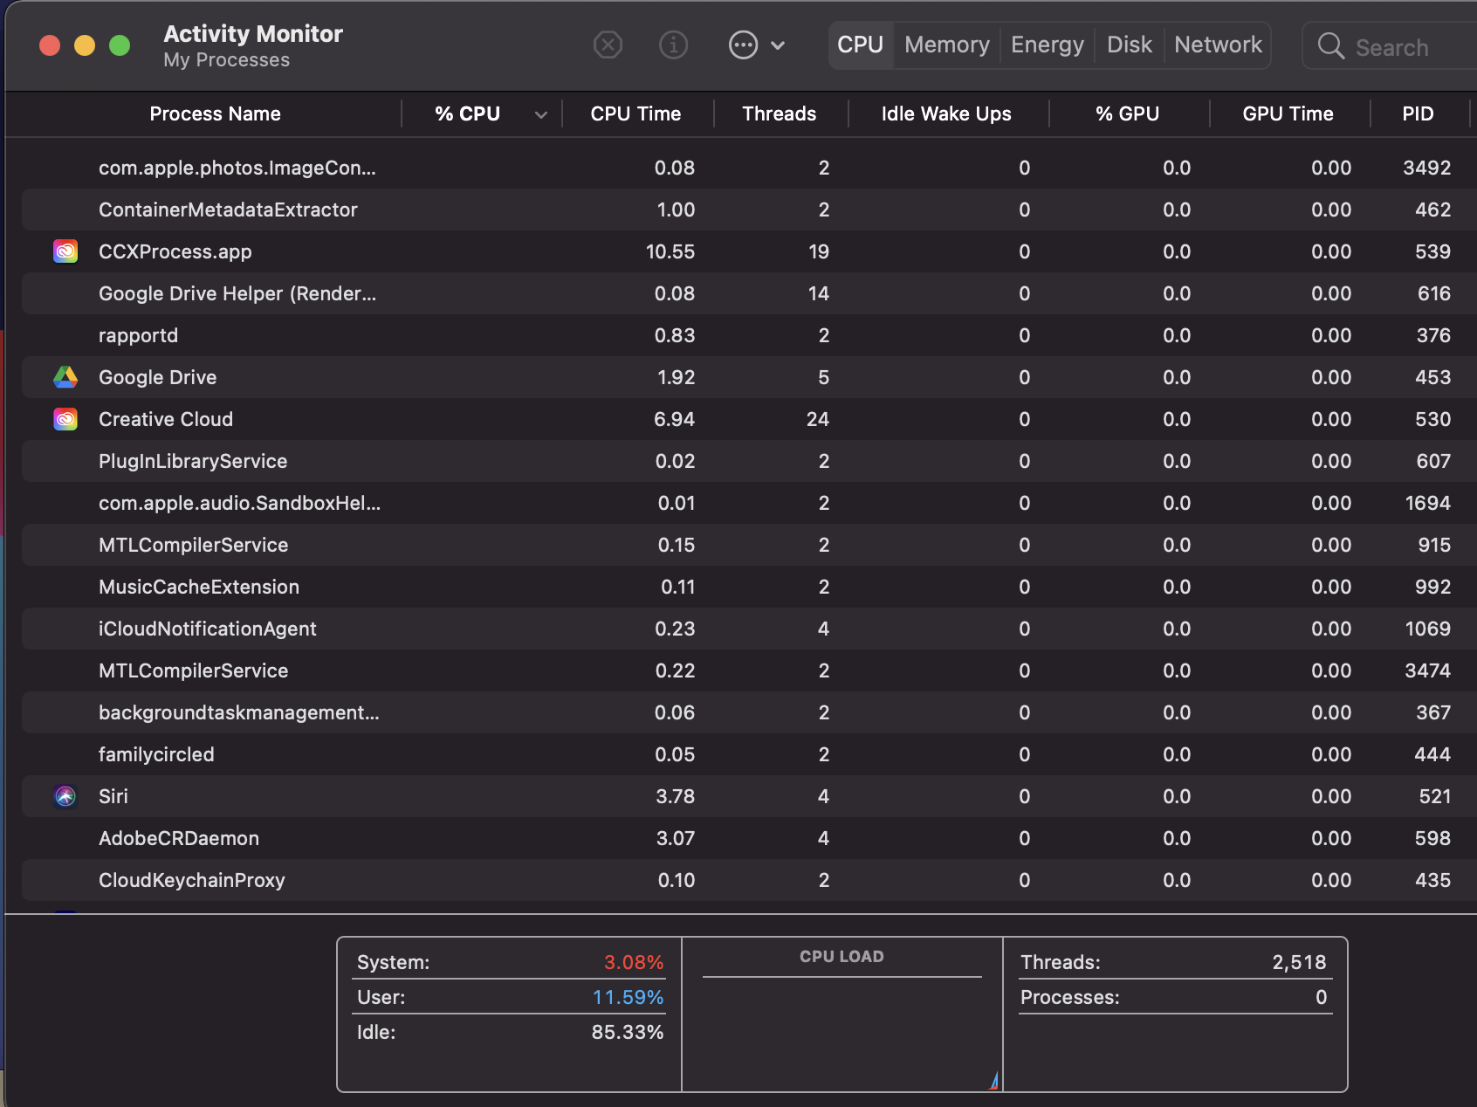Click the My Processes subtitle

click(x=227, y=60)
